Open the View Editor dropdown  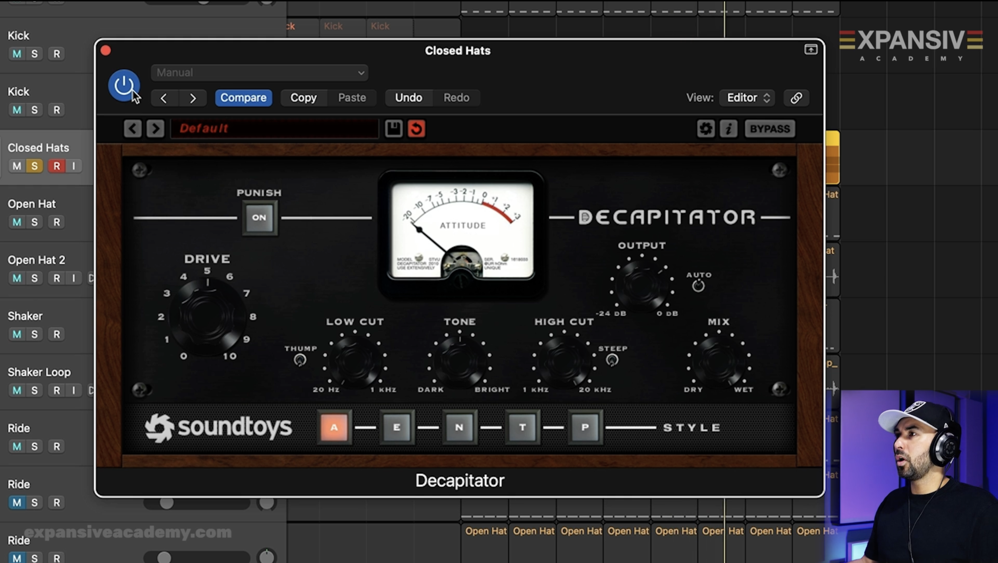(747, 98)
